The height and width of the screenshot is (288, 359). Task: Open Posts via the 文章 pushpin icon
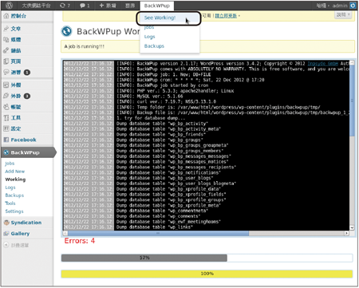pos(6,29)
